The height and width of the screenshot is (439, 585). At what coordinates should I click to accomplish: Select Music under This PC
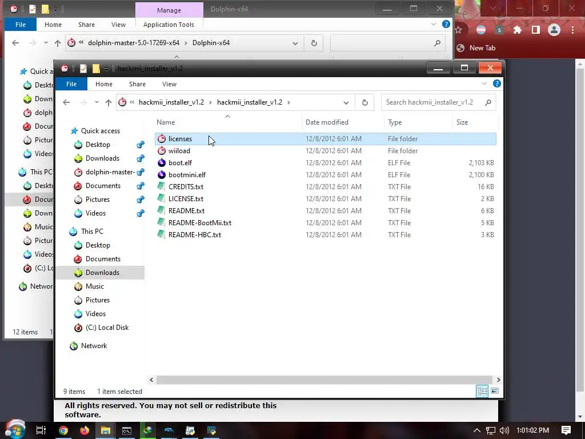94,286
